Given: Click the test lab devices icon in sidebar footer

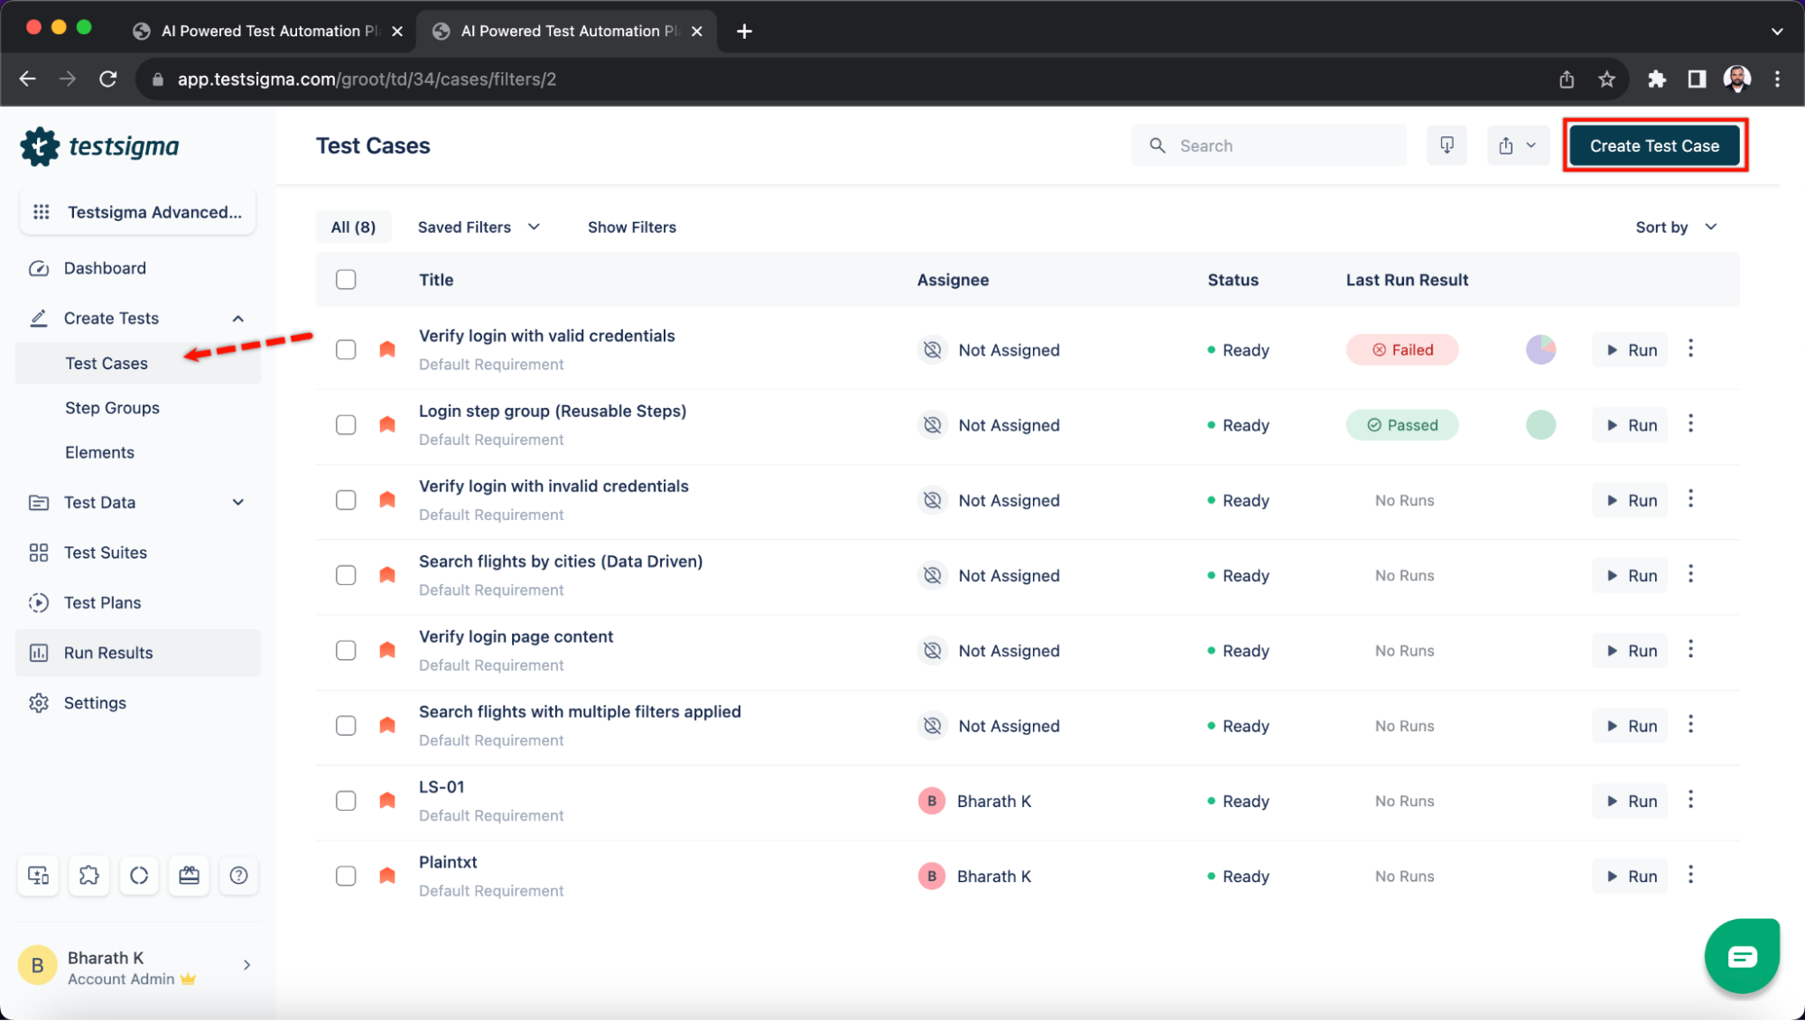Looking at the screenshot, I should click(39, 875).
